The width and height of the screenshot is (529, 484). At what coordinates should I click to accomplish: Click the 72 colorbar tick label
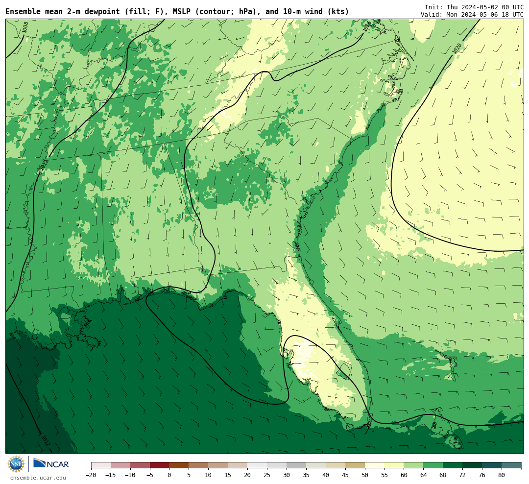click(463, 475)
